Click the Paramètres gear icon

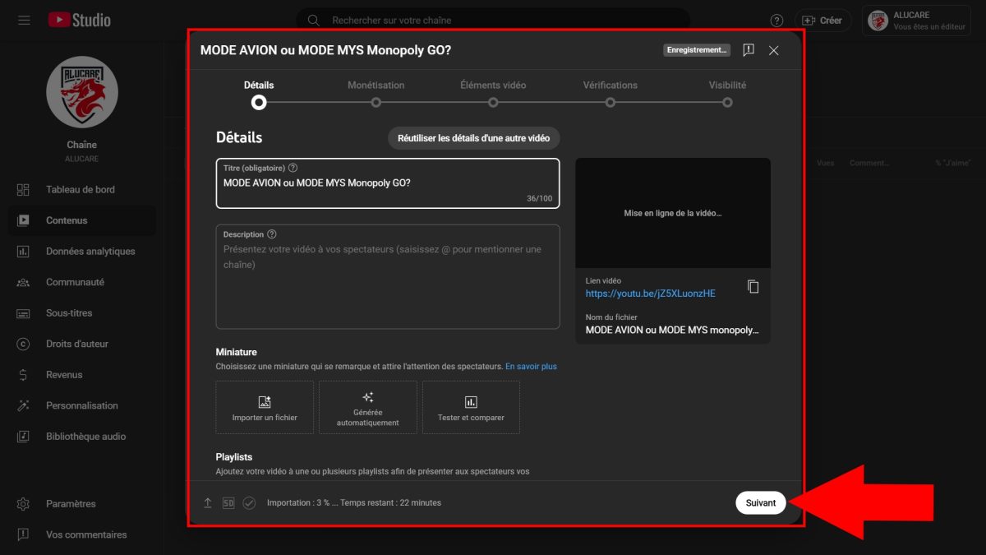[23, 504]
